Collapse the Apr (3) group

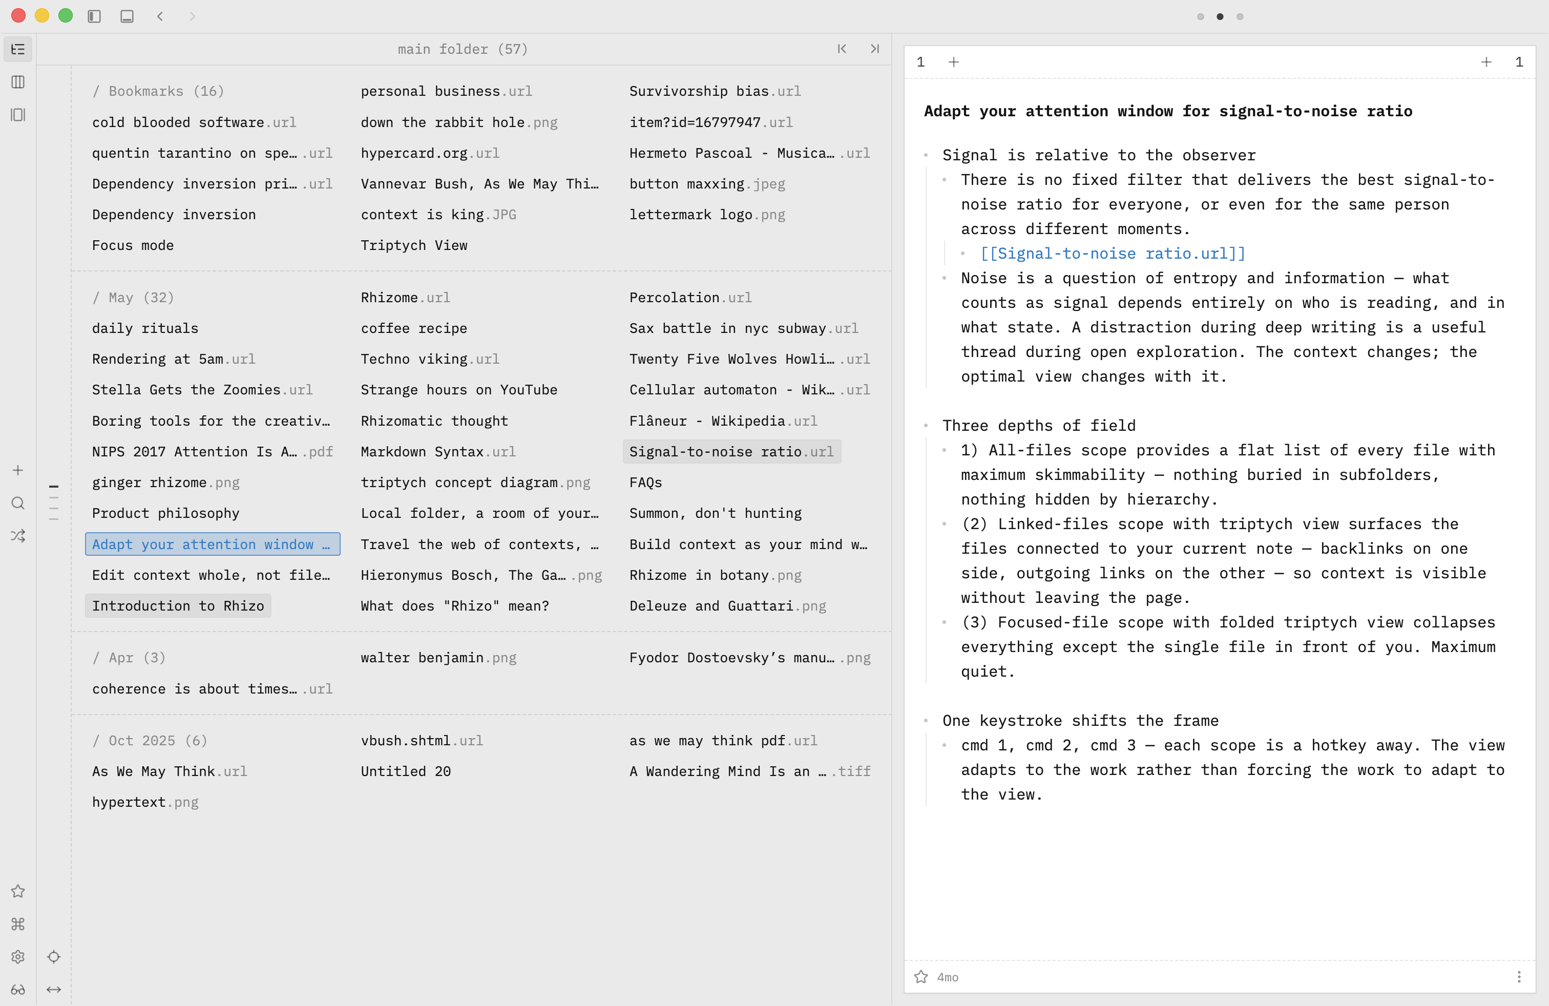pos(129,658)
